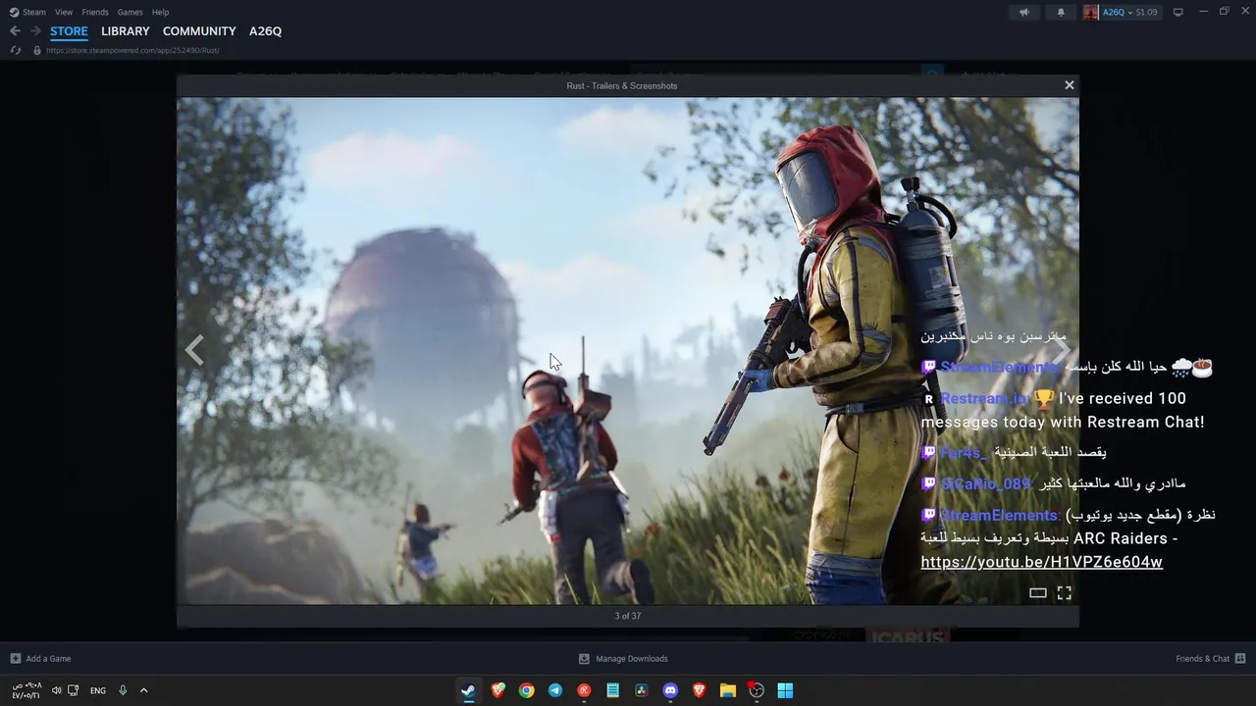
Task: Open the Windows Start menu
Action: pos(785,690)
